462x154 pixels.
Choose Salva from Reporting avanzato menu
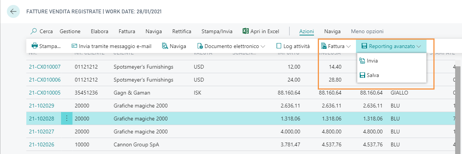pyautogui.click(x=372, y=75)
